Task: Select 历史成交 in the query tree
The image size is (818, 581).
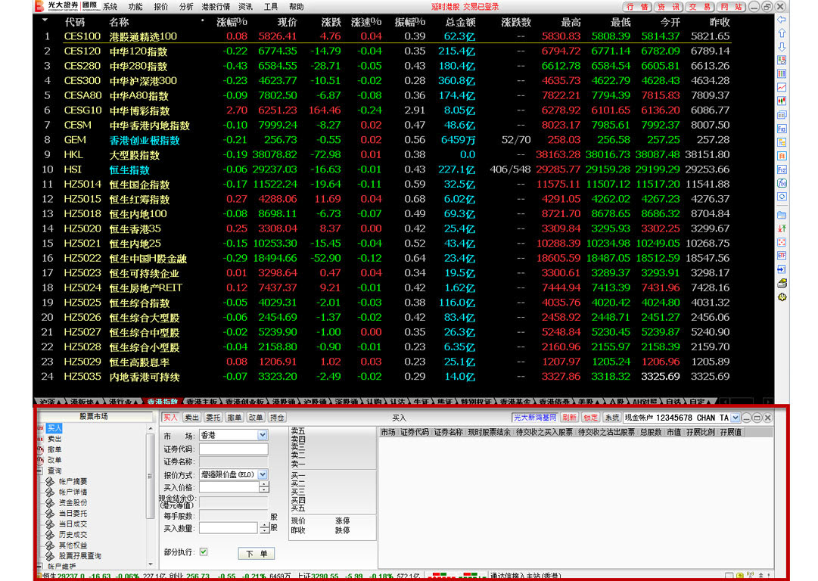Action: click(x=73, y=535)
